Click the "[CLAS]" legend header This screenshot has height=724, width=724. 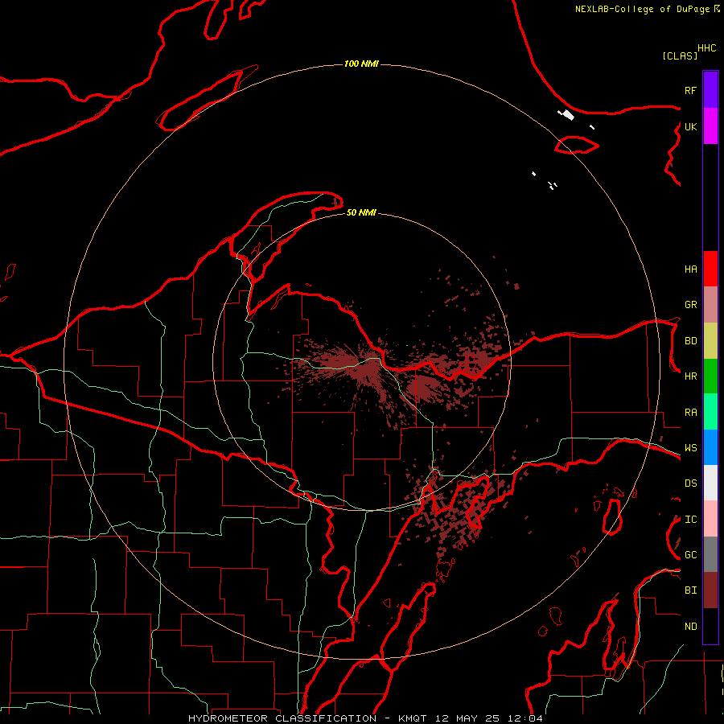click(x=680, y=56)
